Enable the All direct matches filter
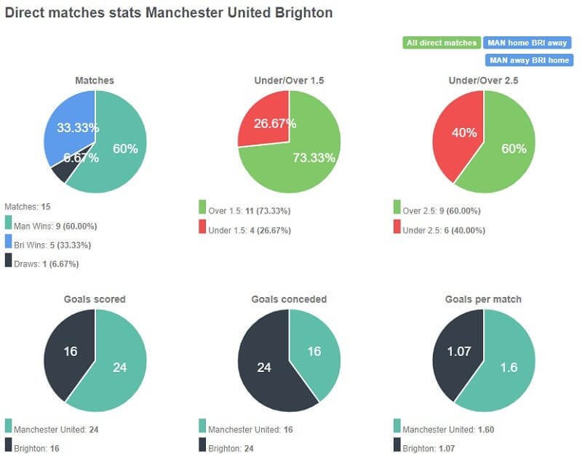Screen dimensions: 582x462 pos(440,43)
